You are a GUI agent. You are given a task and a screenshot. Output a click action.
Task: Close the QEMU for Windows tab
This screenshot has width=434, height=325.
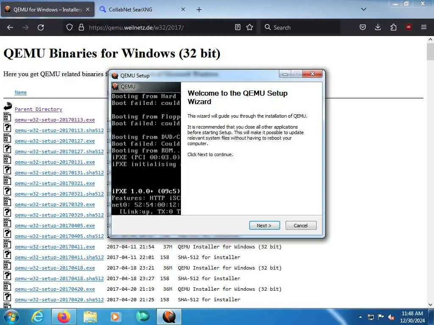[x=87, y=9]
